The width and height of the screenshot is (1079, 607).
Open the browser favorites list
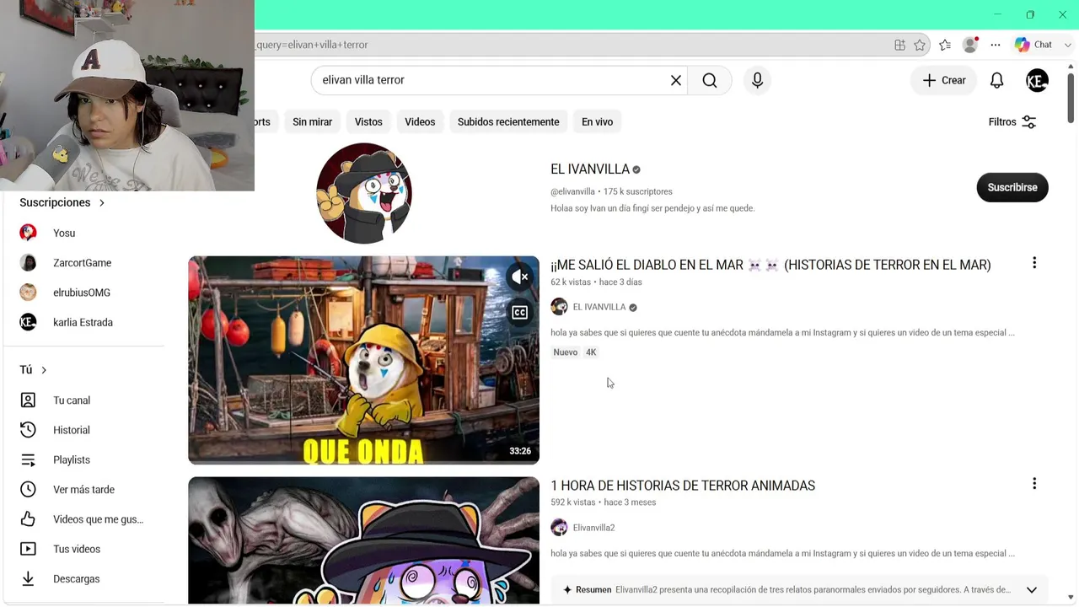[x=945, y=45]
